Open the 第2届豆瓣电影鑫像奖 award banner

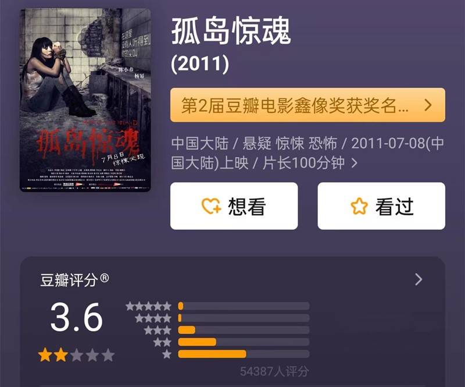[x=308, y=105]
